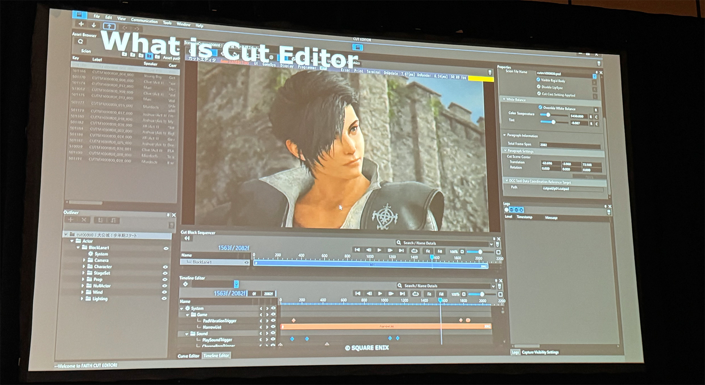Switch to the Curve Editor tab
Viewport: 705px width, 385px height.
188,356
